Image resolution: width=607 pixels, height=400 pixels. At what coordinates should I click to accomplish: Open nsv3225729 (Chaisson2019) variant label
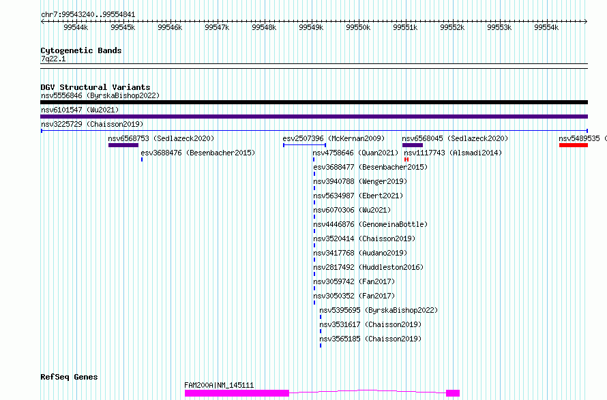click(92, 124)
